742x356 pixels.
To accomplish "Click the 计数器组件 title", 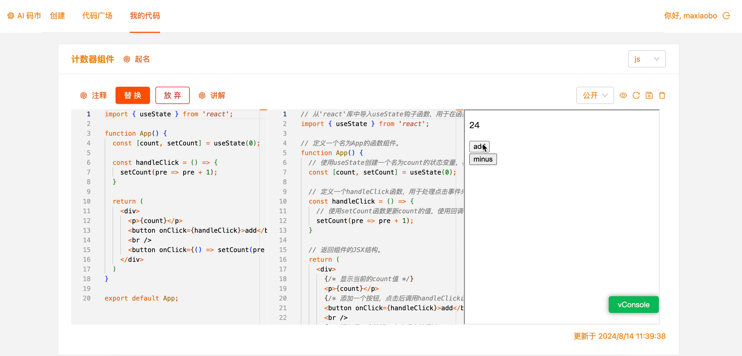I will (93, 59).
